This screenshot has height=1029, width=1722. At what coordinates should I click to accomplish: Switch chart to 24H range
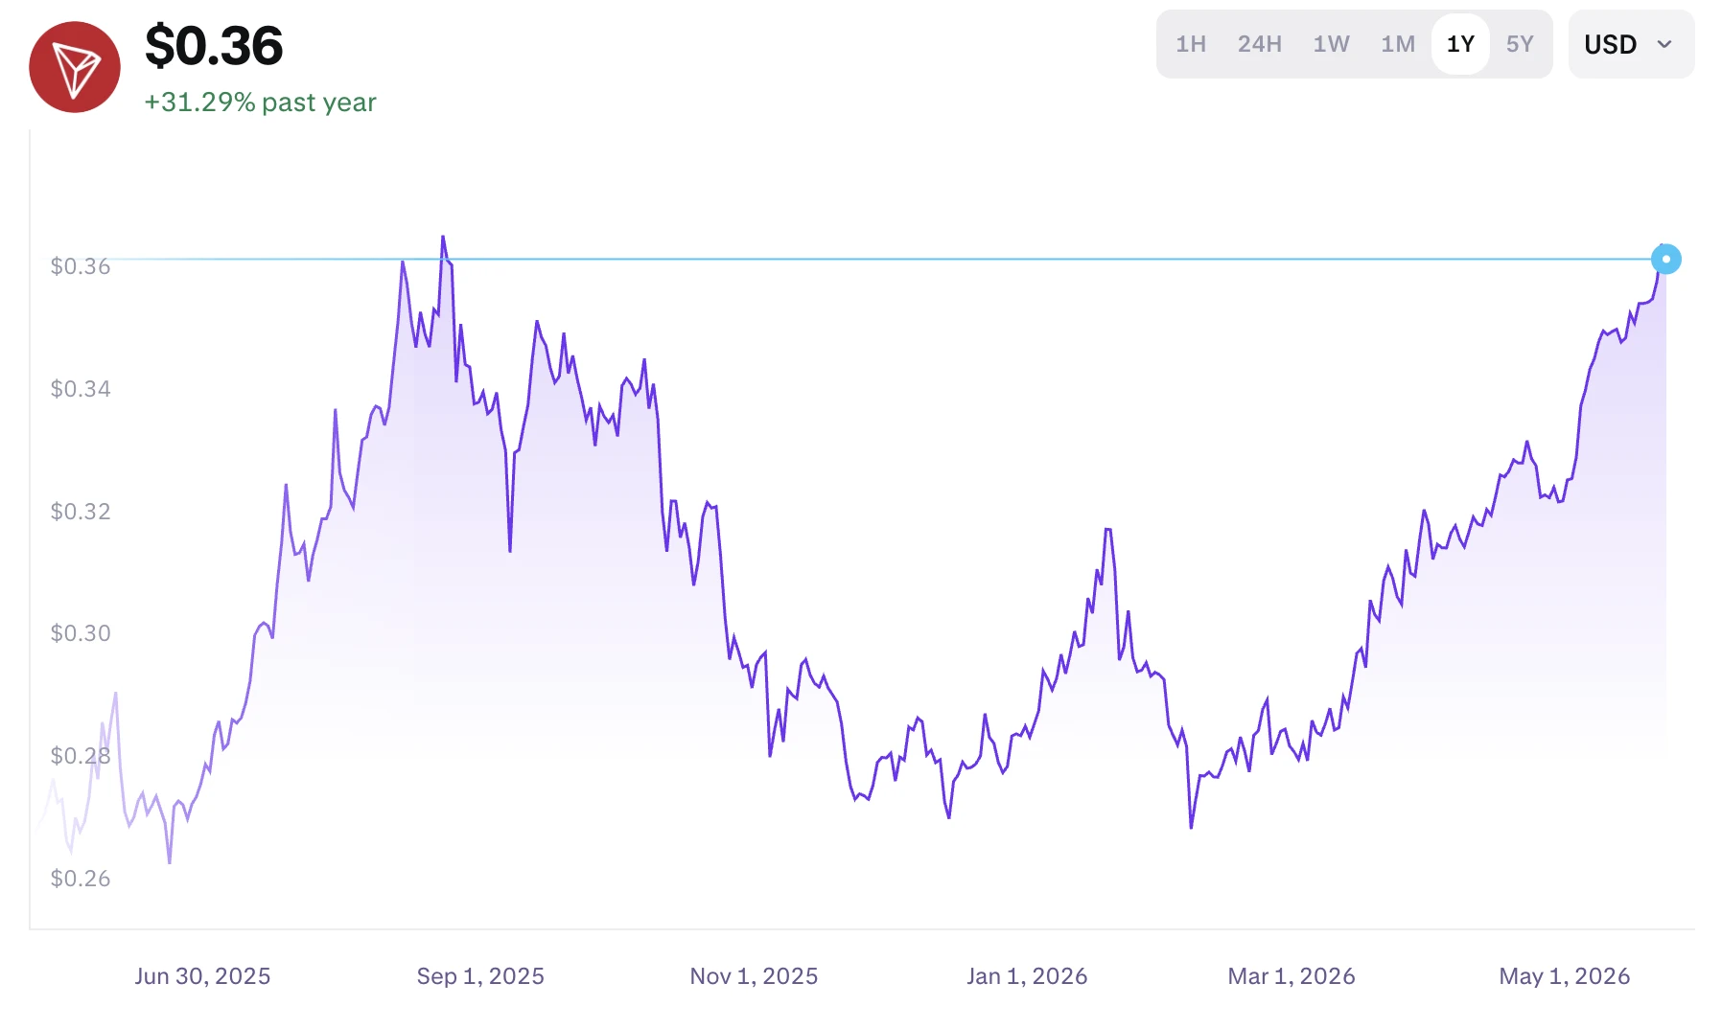1259,44
